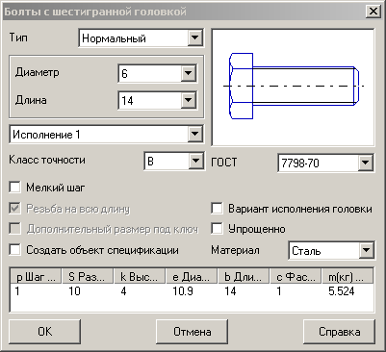The image size is (386, 352).
Task: Toggle the Упрощенно checkbox
Action: (x=218, y=229)
